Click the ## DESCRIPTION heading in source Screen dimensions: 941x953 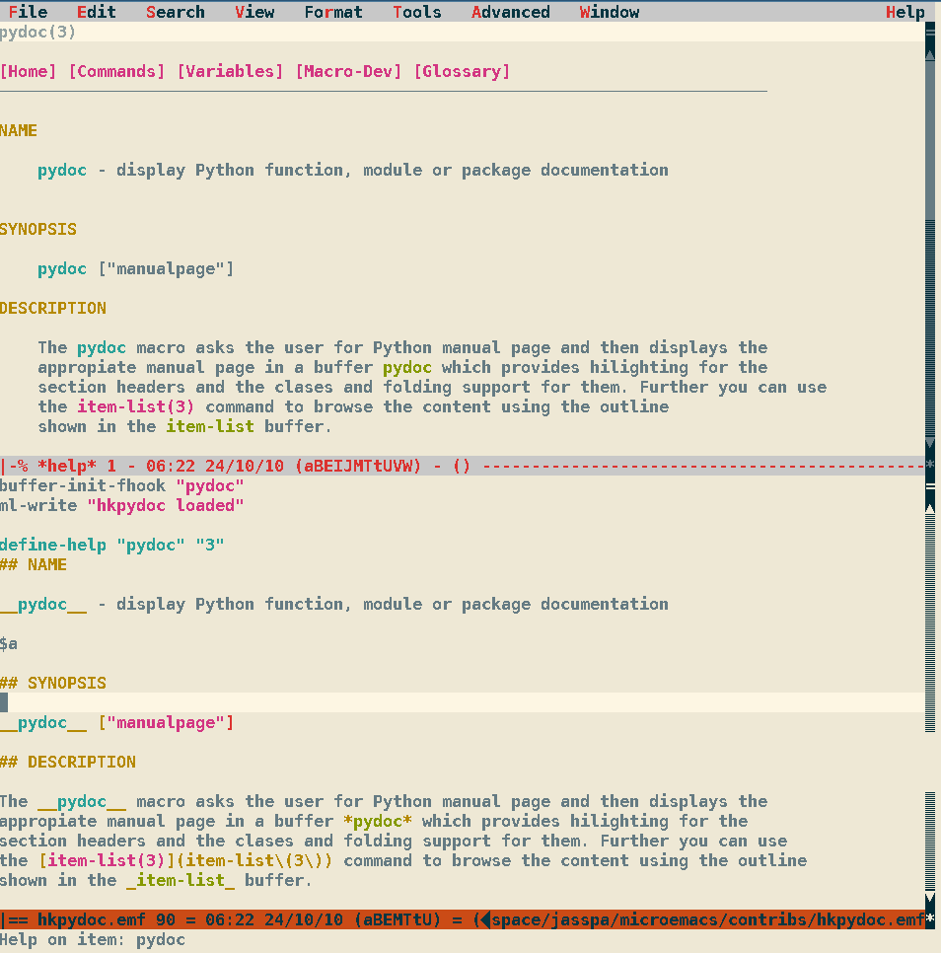pyautogui.click(x=67, y=763)
